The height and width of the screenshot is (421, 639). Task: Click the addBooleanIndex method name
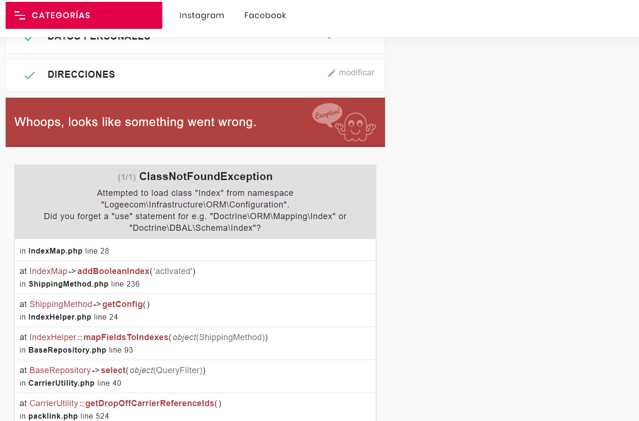[113, 271]
